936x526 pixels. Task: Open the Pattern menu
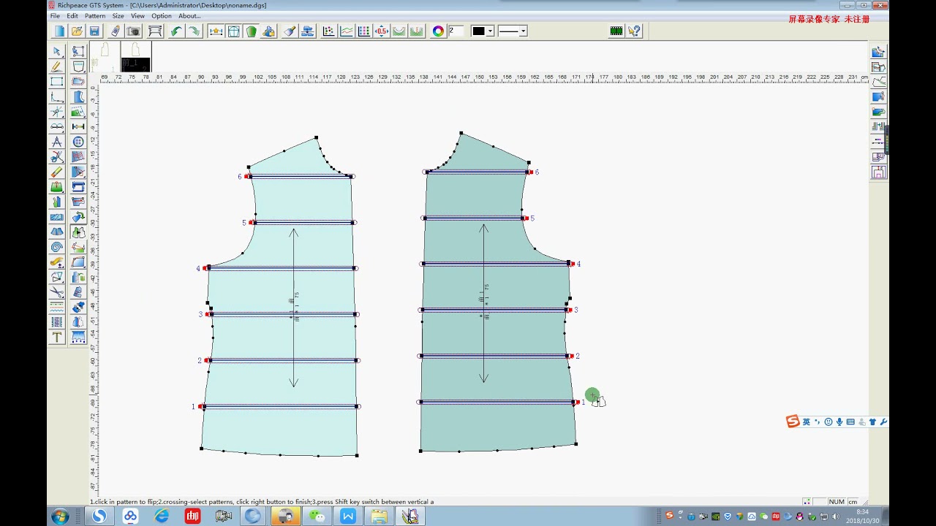tap(95, 15)
